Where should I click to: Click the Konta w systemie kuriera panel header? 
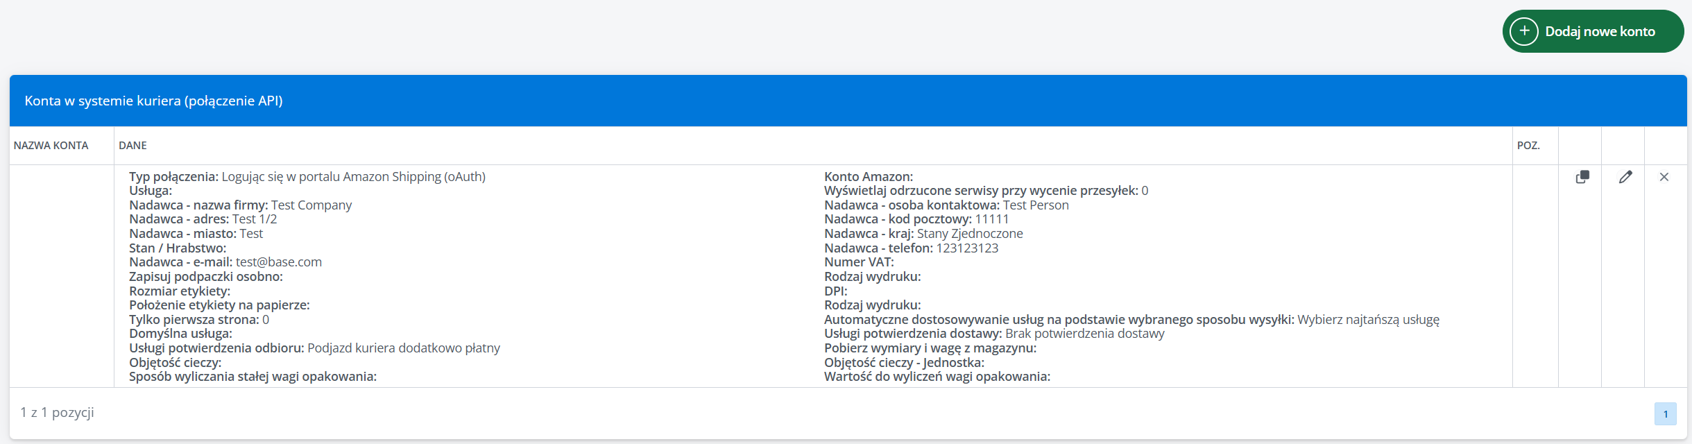coord(153,101)
